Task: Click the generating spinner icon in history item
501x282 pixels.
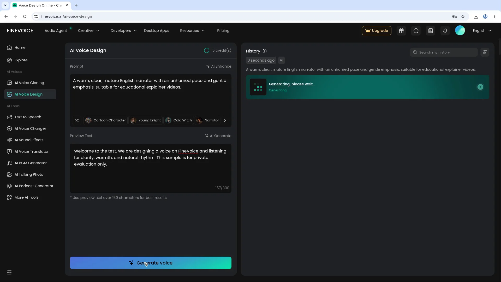Action: tap(480, 87)
